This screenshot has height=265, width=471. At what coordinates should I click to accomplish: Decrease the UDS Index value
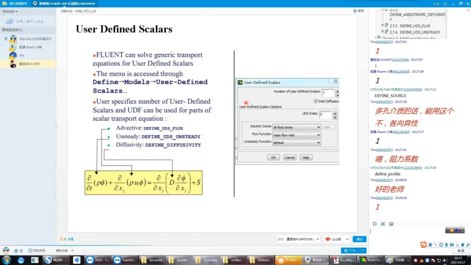335,118
